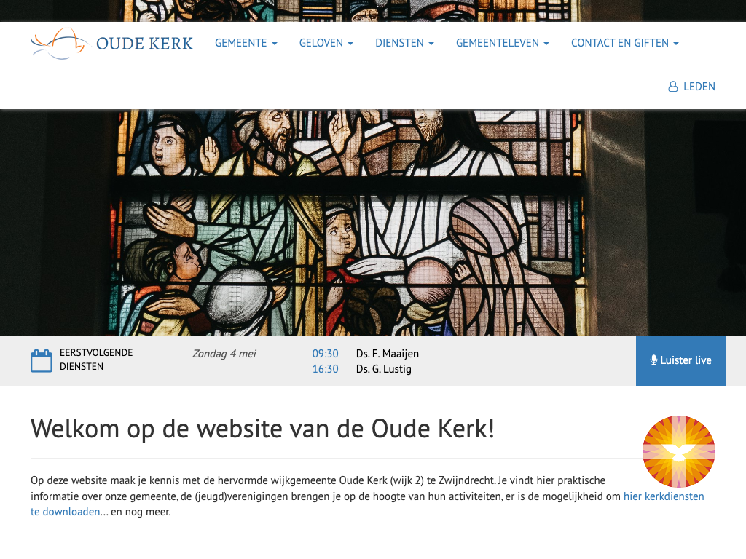The width and height of the screenshot is (746, 559).
Task: Select the 16:30 service time
Action: click(326, 369)
